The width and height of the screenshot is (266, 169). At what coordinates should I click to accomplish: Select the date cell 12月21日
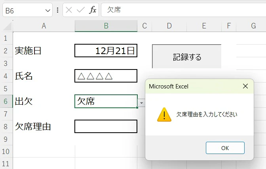[x=106, y=51]
